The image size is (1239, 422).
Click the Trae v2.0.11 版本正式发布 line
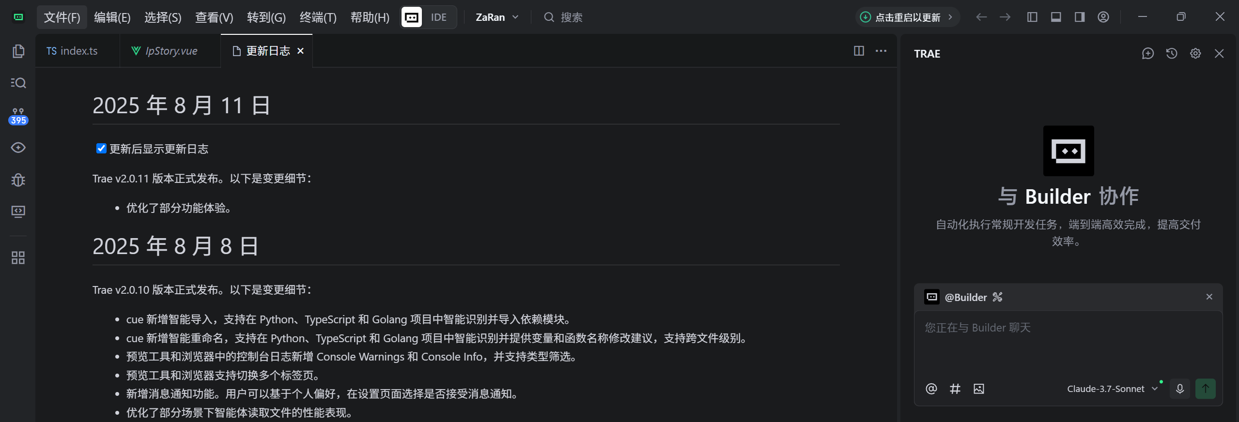pos(202,179)
